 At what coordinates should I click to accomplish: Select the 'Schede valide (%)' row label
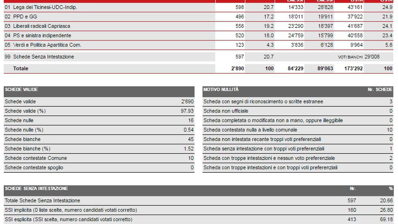tap(25, 111)
